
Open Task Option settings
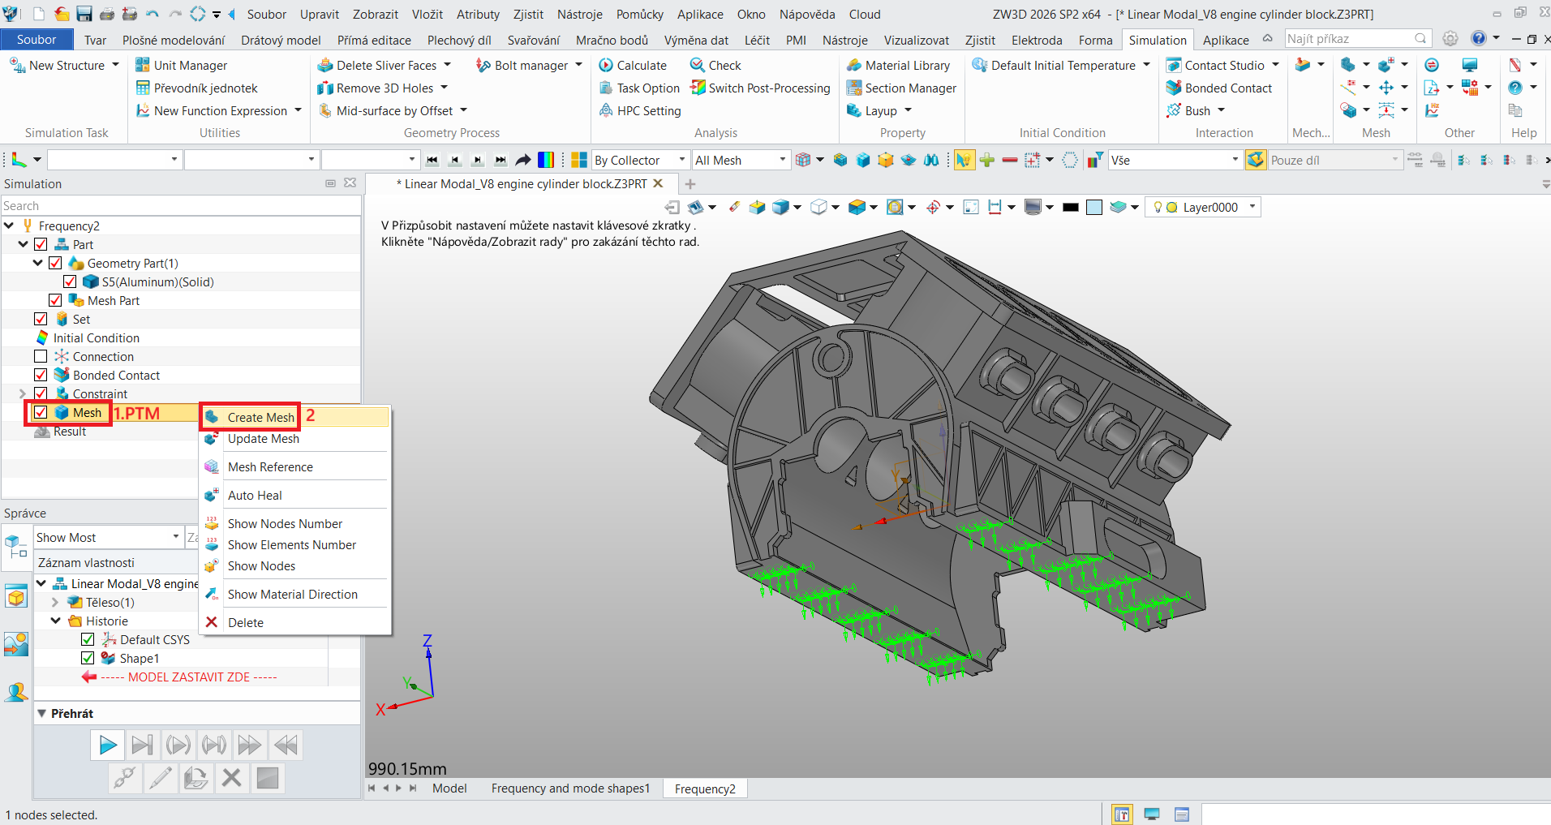pyautogui.click(x=639, y=88)
